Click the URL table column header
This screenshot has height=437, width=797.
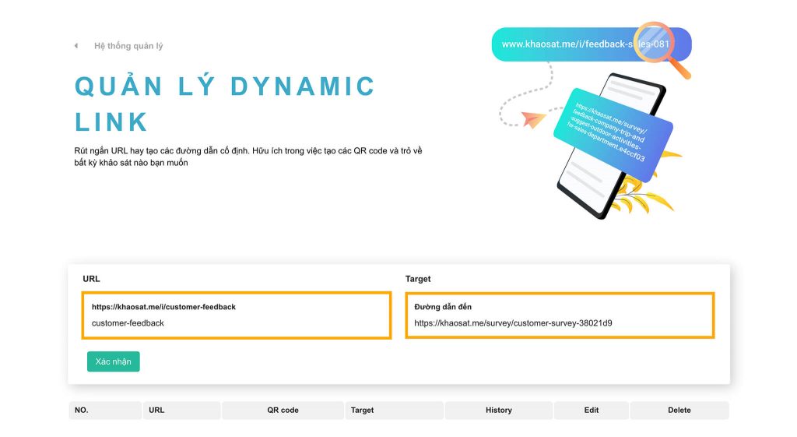[x=182, y=410]
